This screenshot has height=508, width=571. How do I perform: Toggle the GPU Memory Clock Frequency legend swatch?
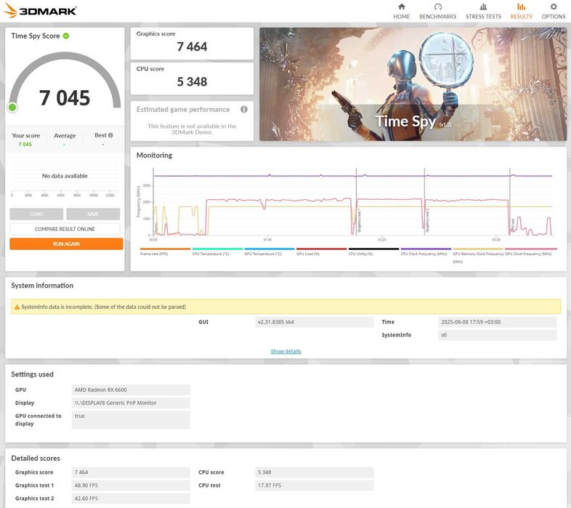click(x=478, y=249)
